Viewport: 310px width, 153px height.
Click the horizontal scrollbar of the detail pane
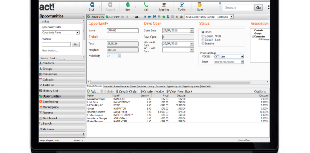170,82
